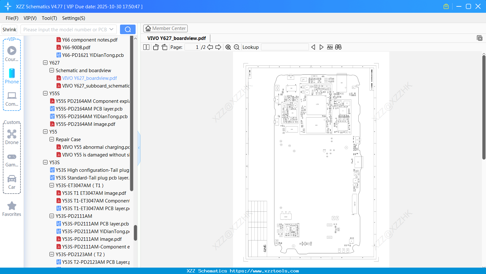Collapse the Y55S tree node
Viewport: 486px width, 274px height.
click(x=45, y=94)
